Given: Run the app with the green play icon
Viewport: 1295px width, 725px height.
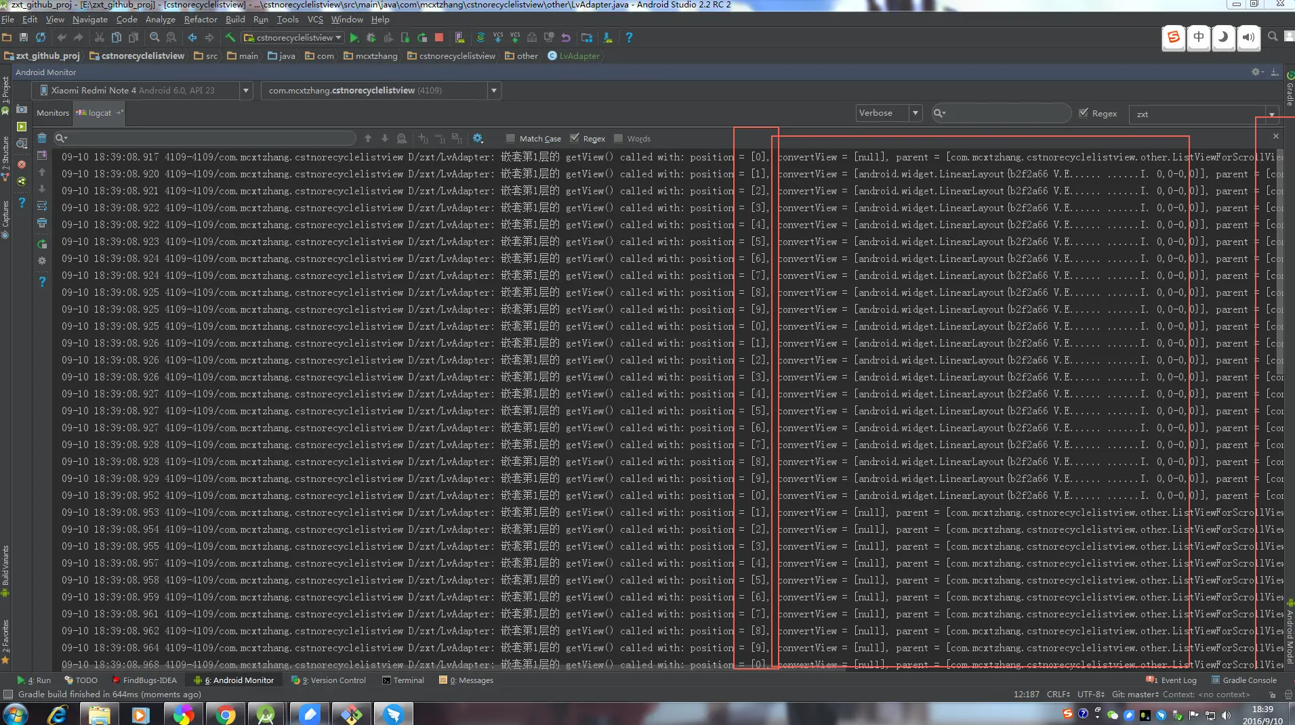Looking at the screenshot, I should click(x=354, y=38).
